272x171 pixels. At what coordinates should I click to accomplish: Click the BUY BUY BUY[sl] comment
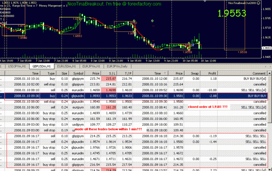pos(255,79)
